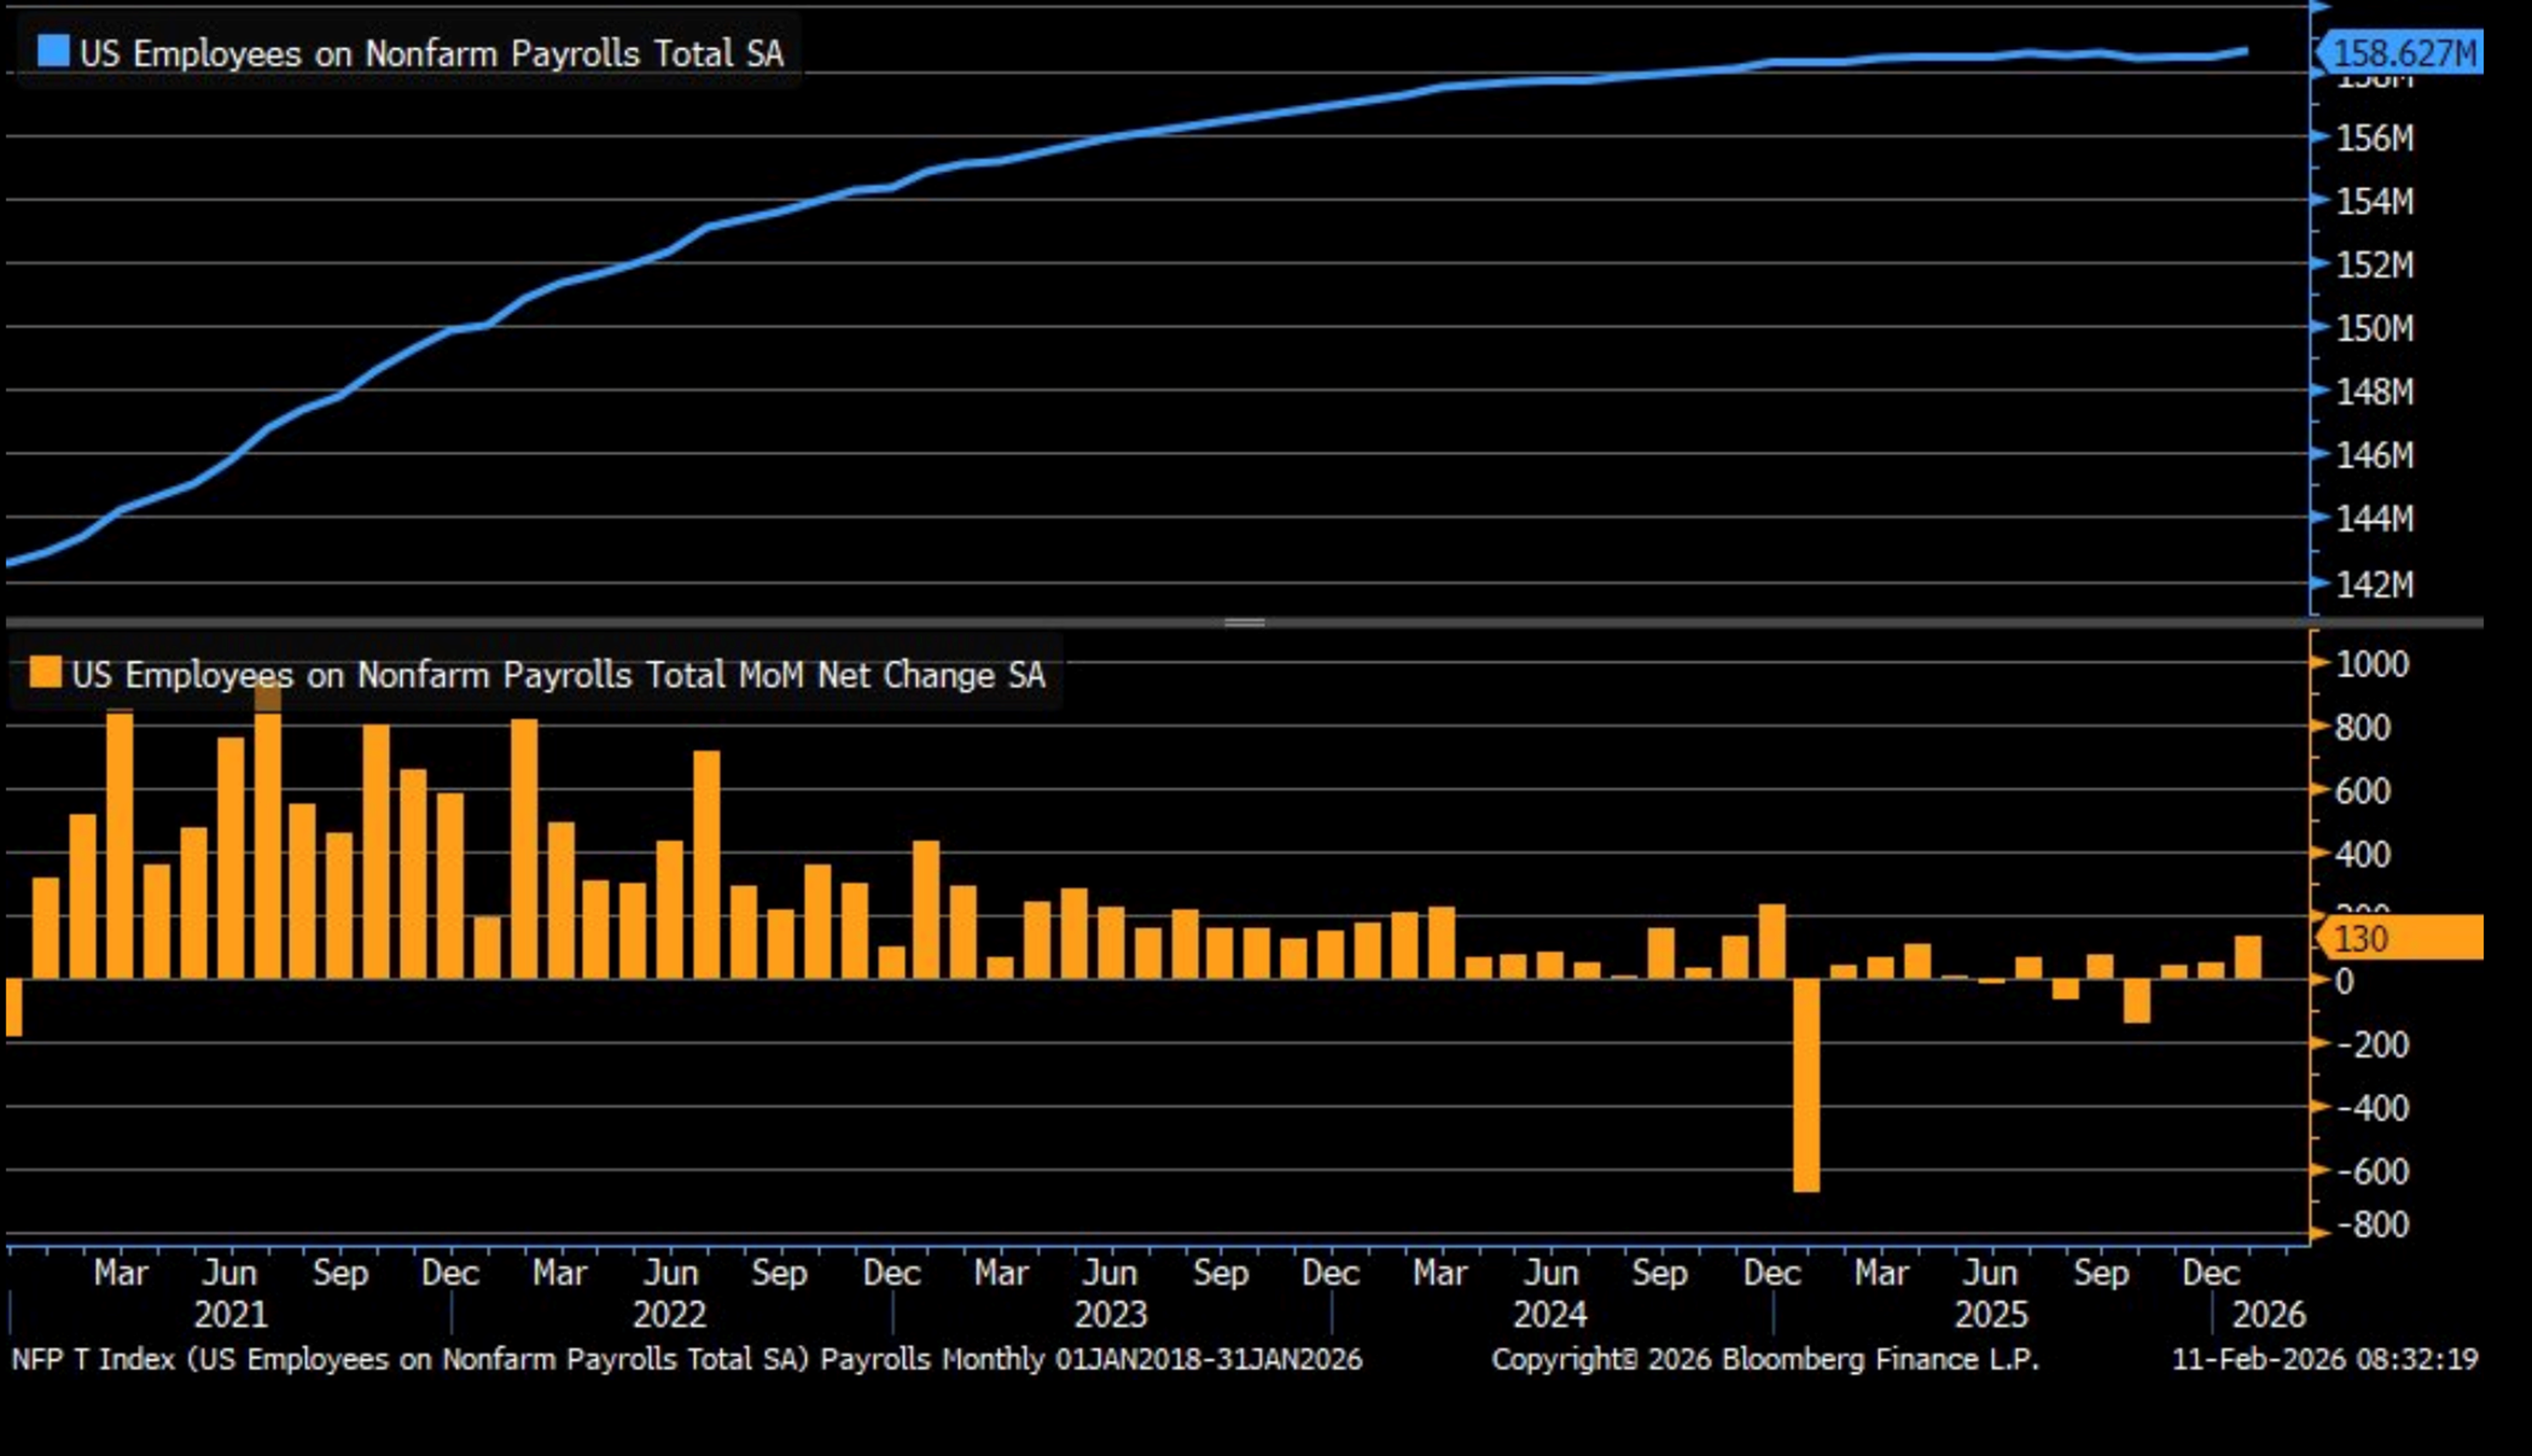Grab the panel divider grip between the charts
This screenshot has height=1456, width=2532.
click(x=1244, y=622)
